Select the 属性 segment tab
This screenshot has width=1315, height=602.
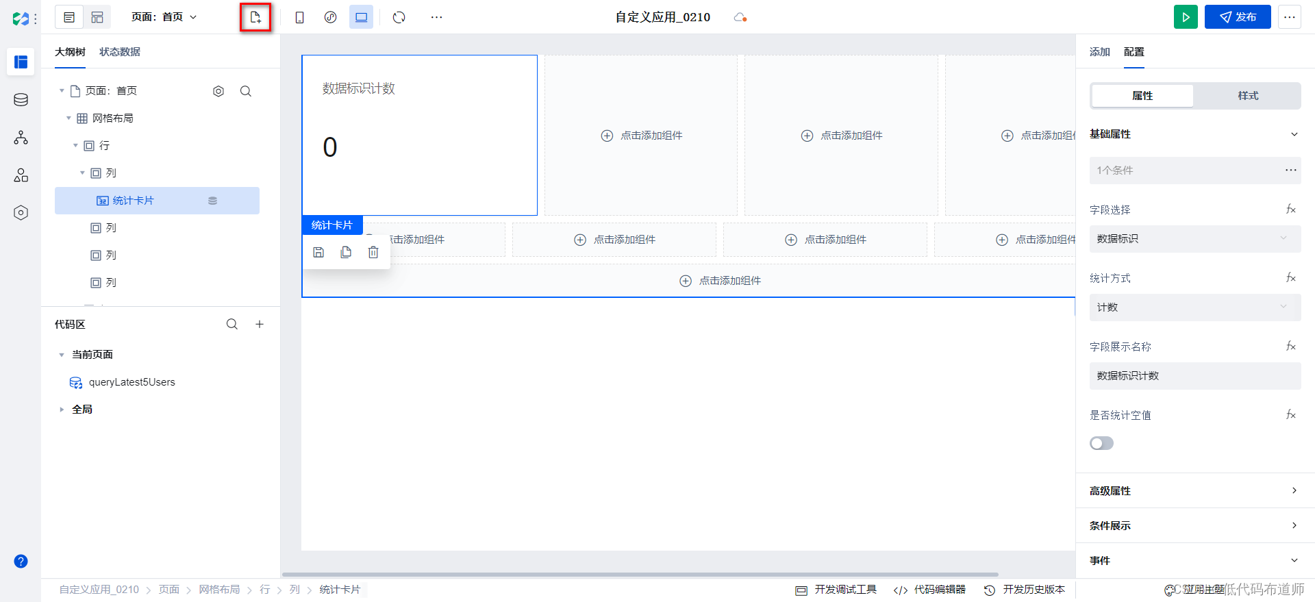click(x=1142, y=96)
